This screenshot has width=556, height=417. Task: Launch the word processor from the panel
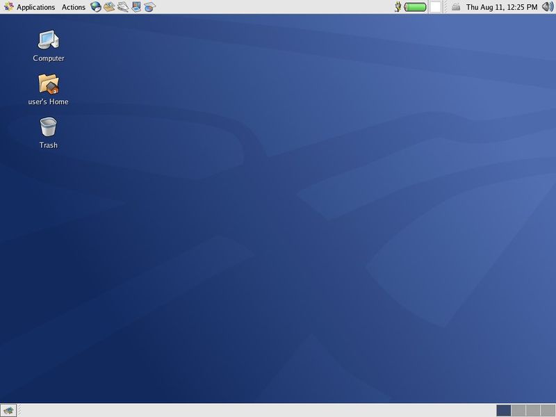pos(123,7)
